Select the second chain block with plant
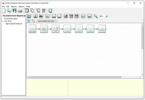145x100 pixels. tap(44, 29)
